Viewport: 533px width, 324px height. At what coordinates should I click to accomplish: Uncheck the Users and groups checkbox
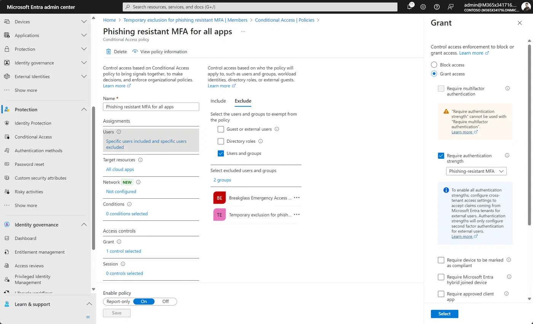pos(221,153)
